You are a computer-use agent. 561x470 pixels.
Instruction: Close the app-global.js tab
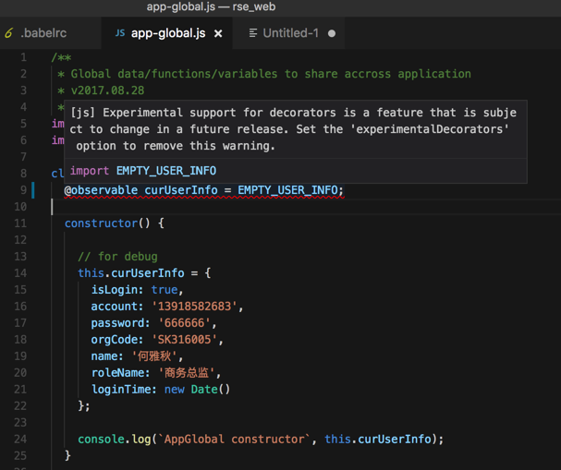click(218, 33)
